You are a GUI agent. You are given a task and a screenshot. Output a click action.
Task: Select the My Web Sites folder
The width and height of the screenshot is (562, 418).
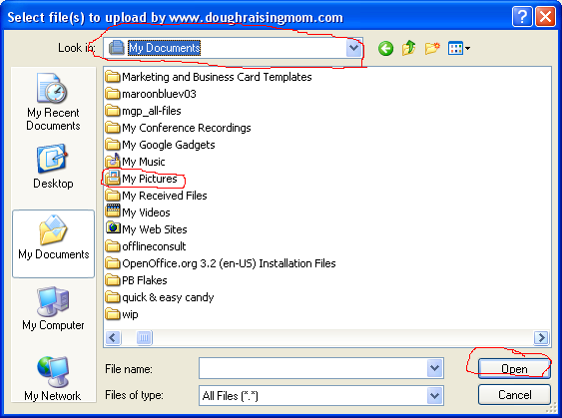pyautogui.click(x=146, y=229)
